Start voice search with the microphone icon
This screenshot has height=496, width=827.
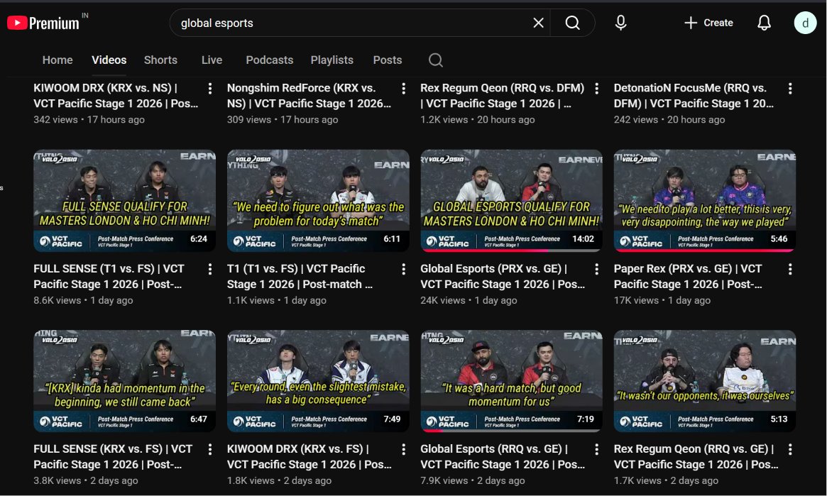[x=620, y=23]
